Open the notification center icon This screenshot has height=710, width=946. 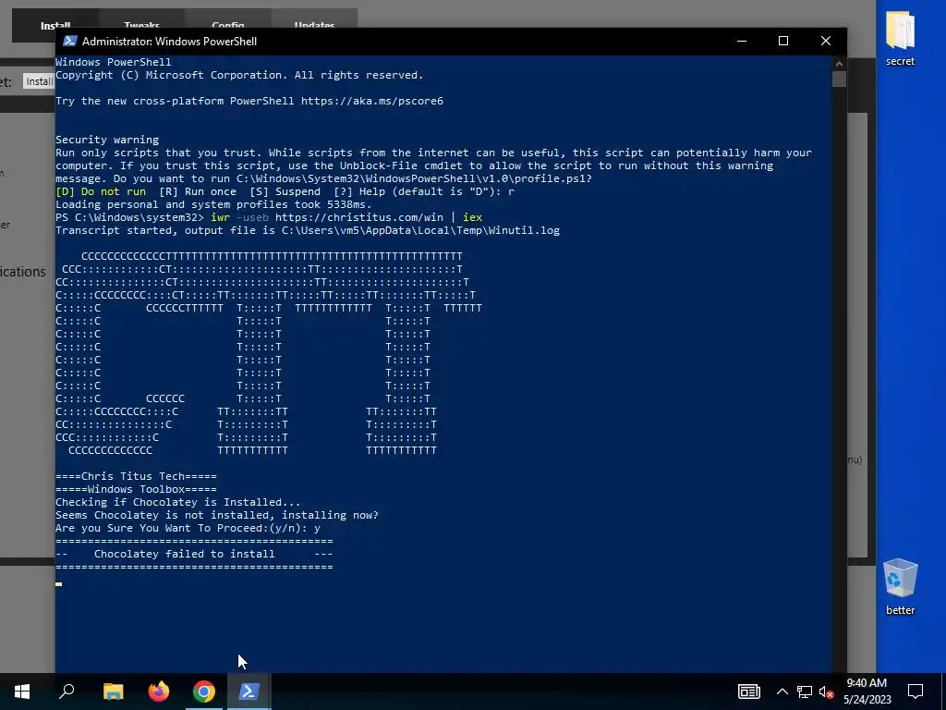(916, 692)
